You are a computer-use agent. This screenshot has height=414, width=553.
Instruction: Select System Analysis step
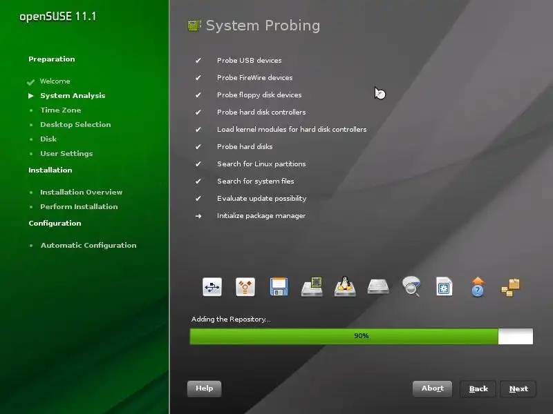[73, 96]
